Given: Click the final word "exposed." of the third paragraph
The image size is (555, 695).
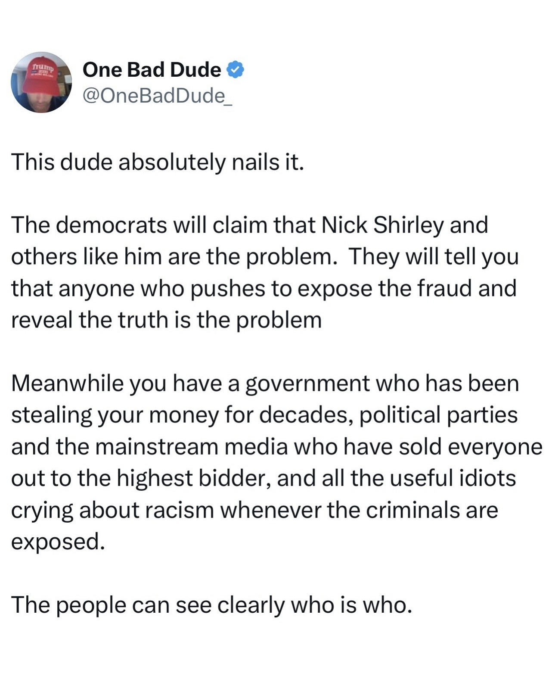Looking at the screenshot, I should tap(58, 542).
